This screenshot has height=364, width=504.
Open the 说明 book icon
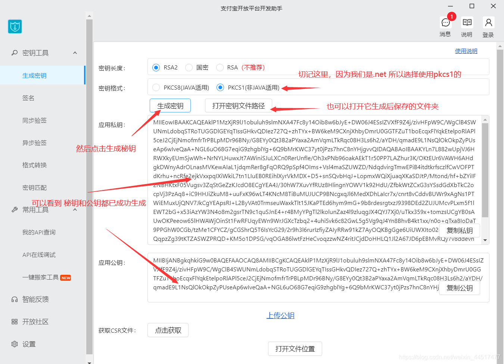(467, 22)
